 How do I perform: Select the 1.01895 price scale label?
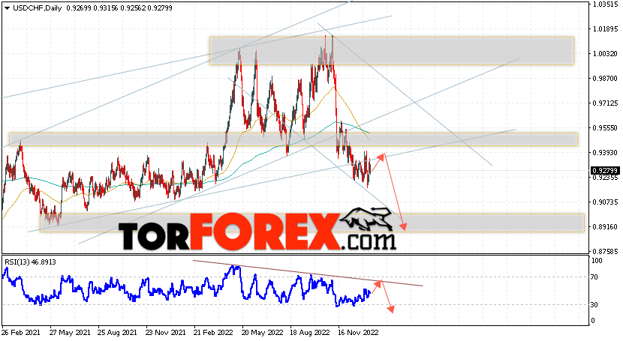tap(605, 29)
